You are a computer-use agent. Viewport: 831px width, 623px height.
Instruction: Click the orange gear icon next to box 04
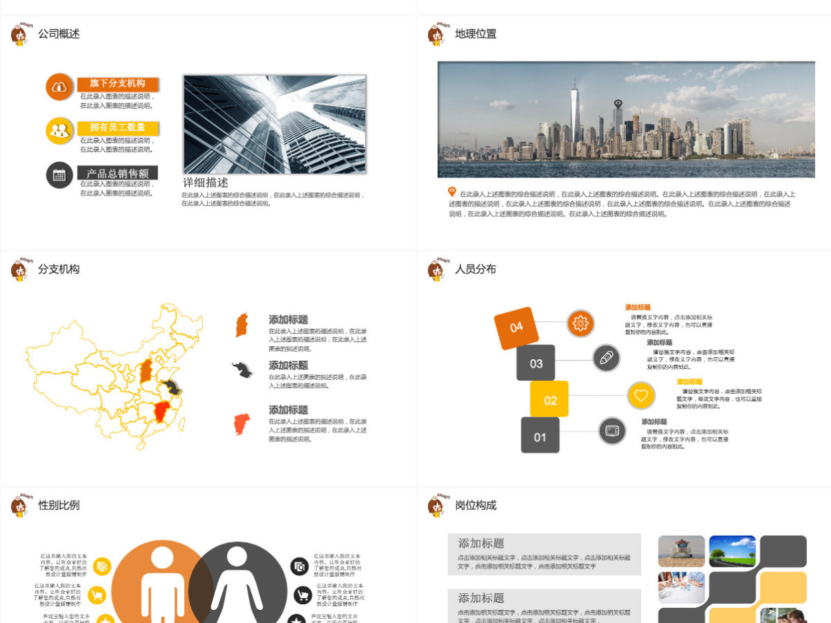[580, 323]
